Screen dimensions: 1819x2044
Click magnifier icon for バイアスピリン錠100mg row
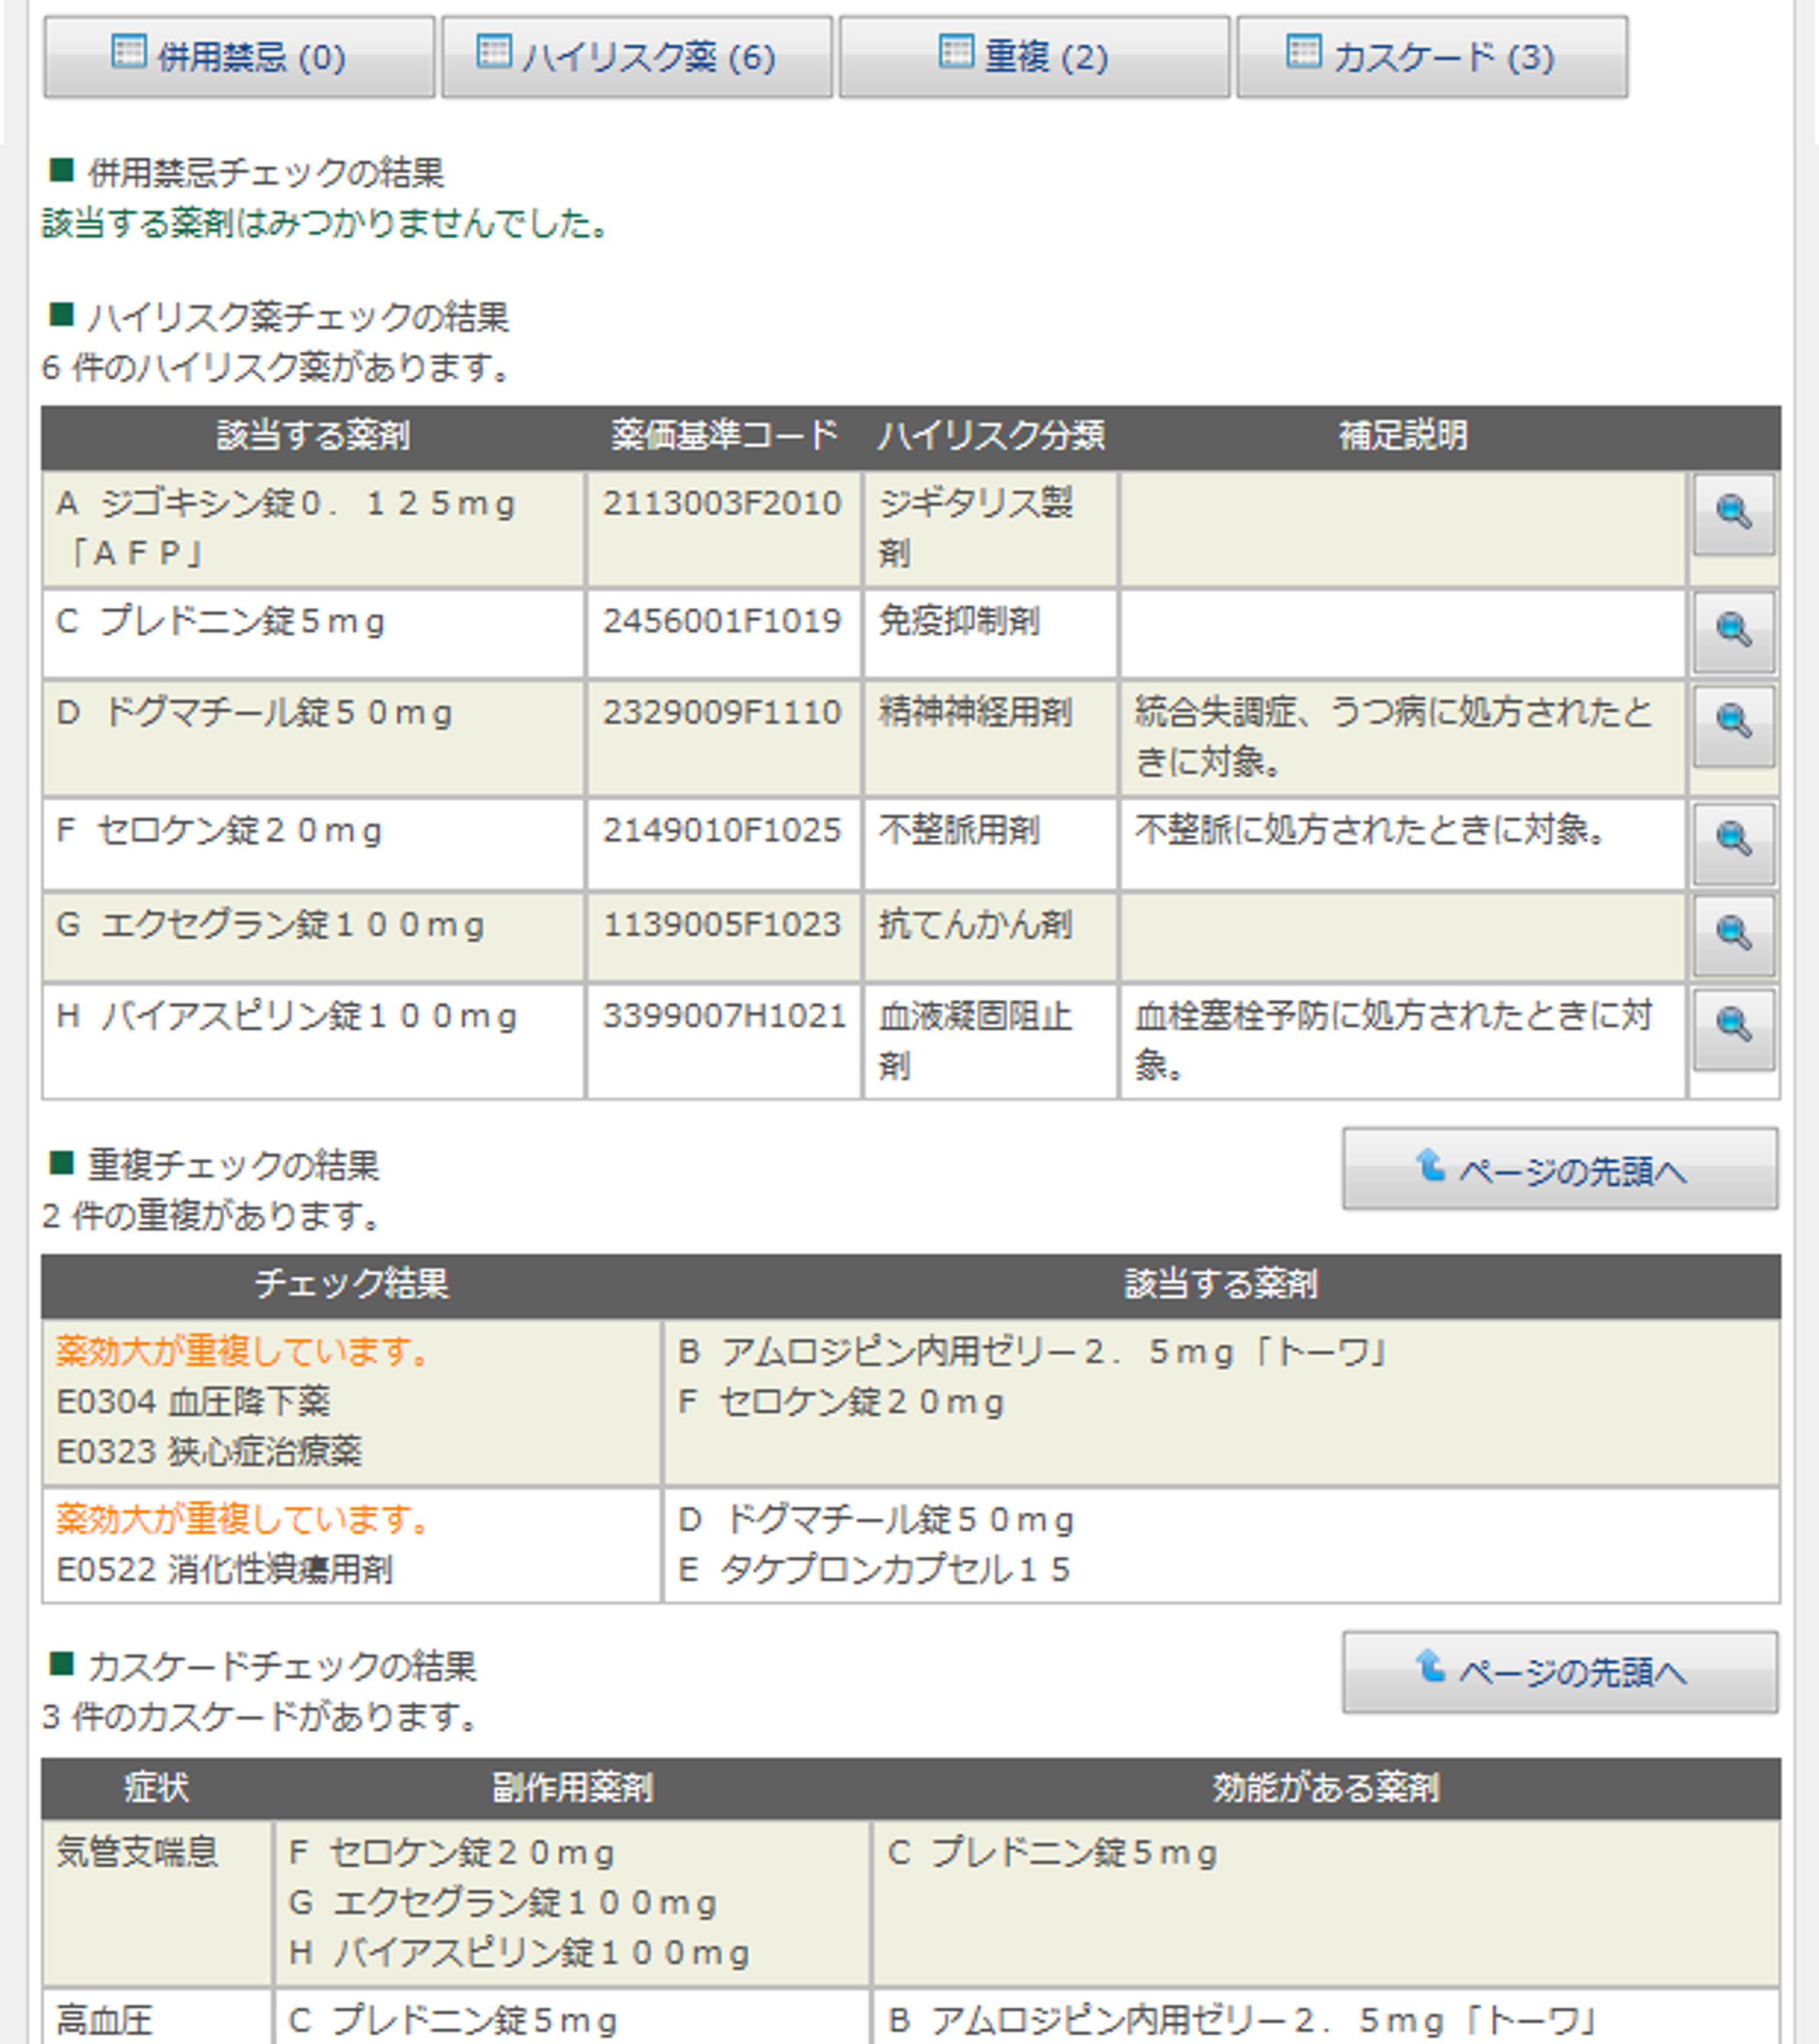[x=1734, y=1029]
